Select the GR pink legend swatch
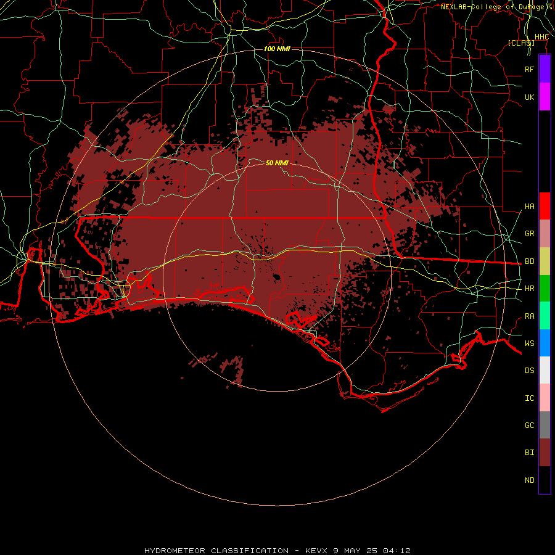The image size is (555, 555). 545,234
